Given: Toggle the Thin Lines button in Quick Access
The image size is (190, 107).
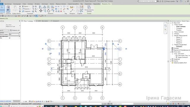Looking at the screenshot, I should pos(37,16).
